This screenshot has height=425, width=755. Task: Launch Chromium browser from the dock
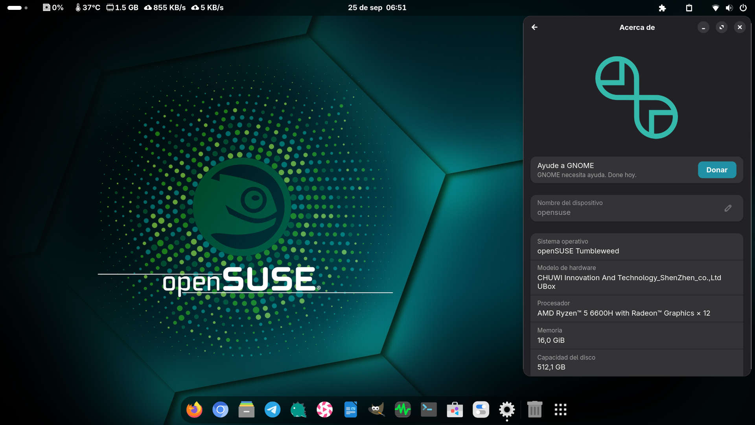pyautogui.click(x=220, y=410)
